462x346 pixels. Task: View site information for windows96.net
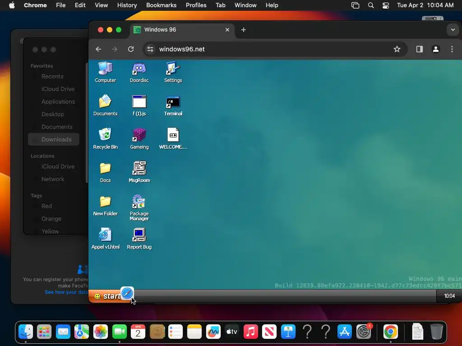(150, 49)
